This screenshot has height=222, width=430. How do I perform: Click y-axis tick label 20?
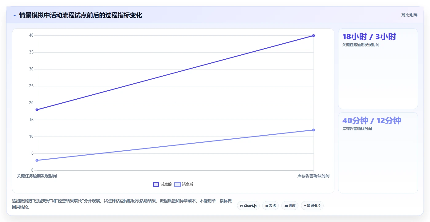click(x=31, y=103)
